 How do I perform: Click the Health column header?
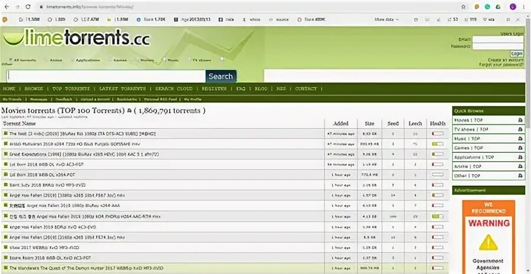[x=438, y=123]
